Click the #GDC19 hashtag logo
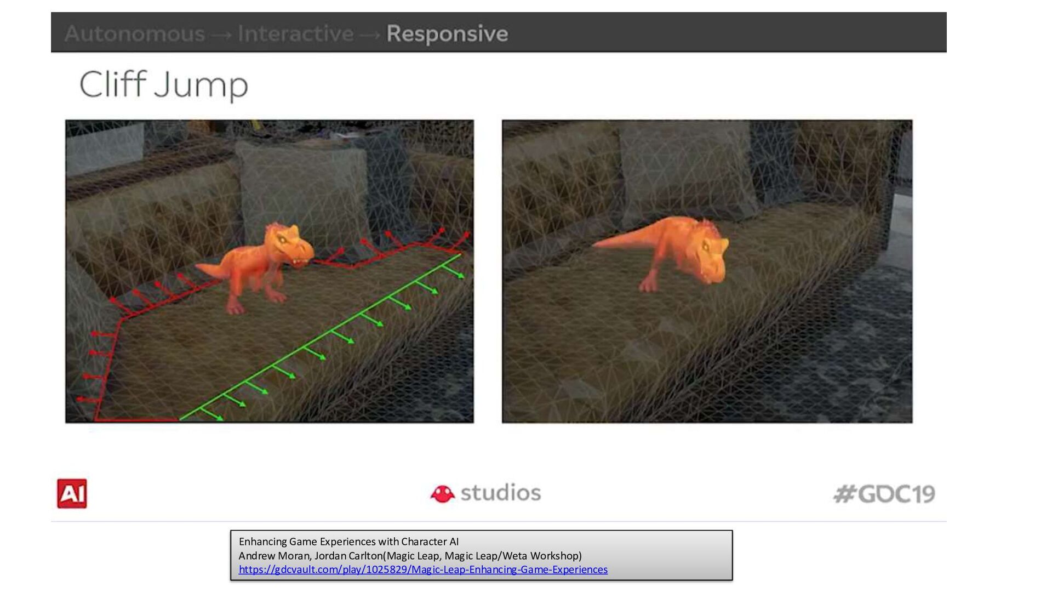This screenshot has width=1052, height=592. click(x=884, y=494)
